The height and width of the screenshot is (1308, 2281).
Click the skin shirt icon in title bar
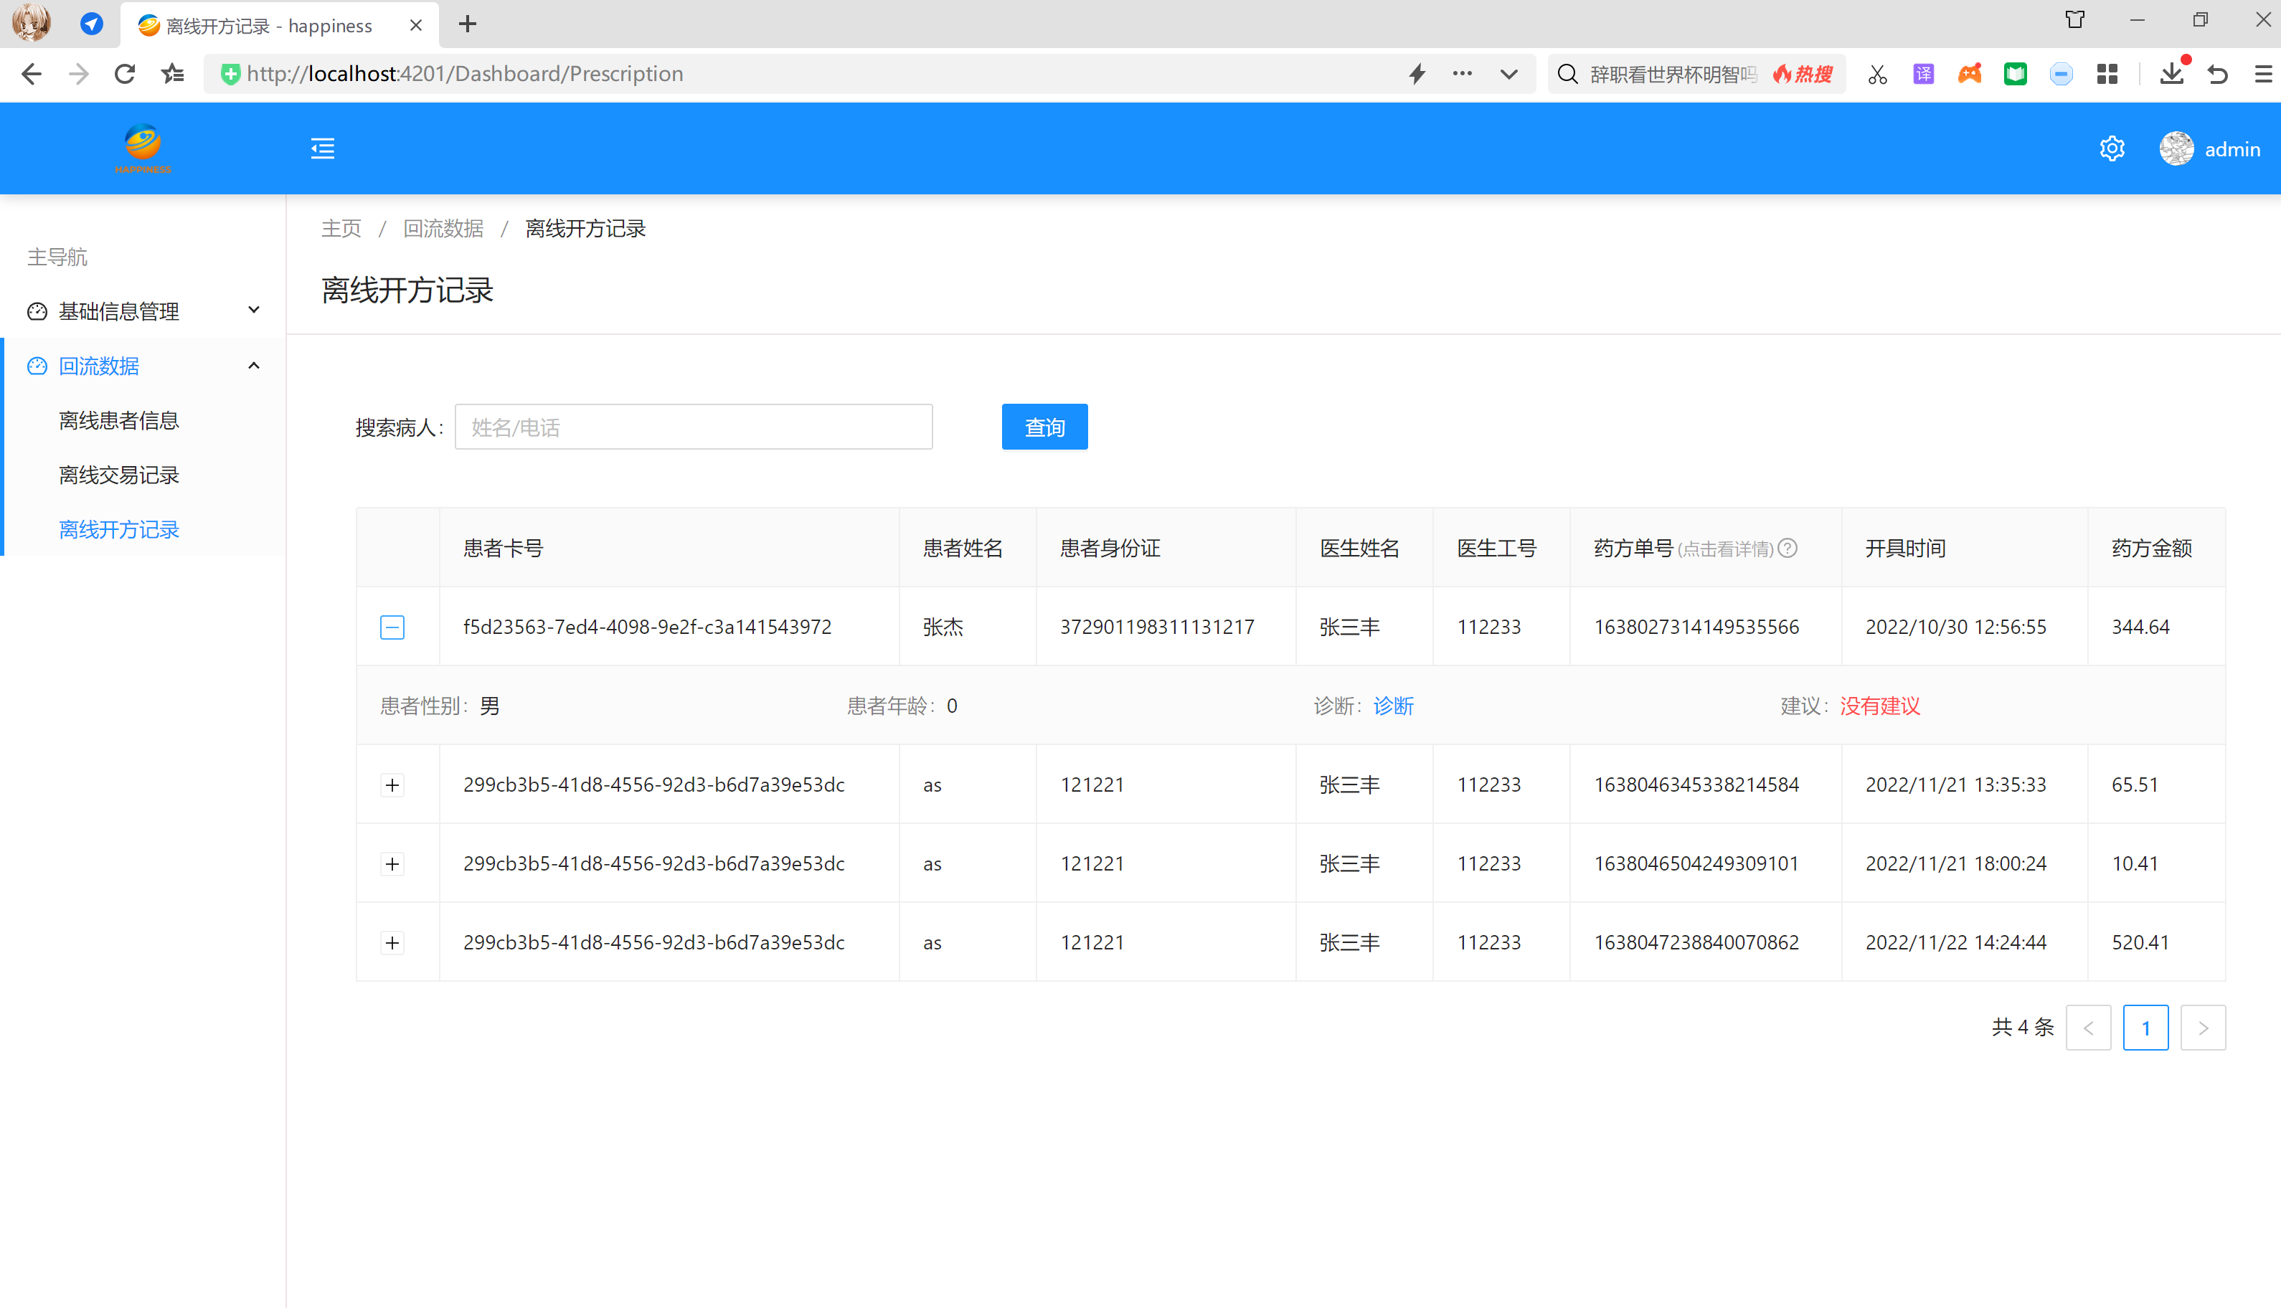click(x=2074, y=20)
